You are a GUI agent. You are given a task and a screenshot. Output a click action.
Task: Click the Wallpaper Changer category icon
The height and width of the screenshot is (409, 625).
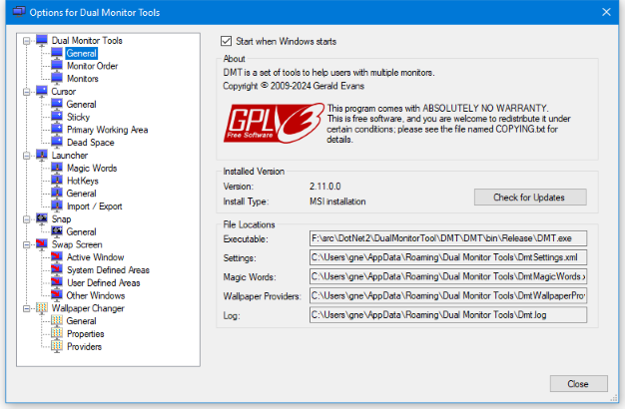(42, 308)
